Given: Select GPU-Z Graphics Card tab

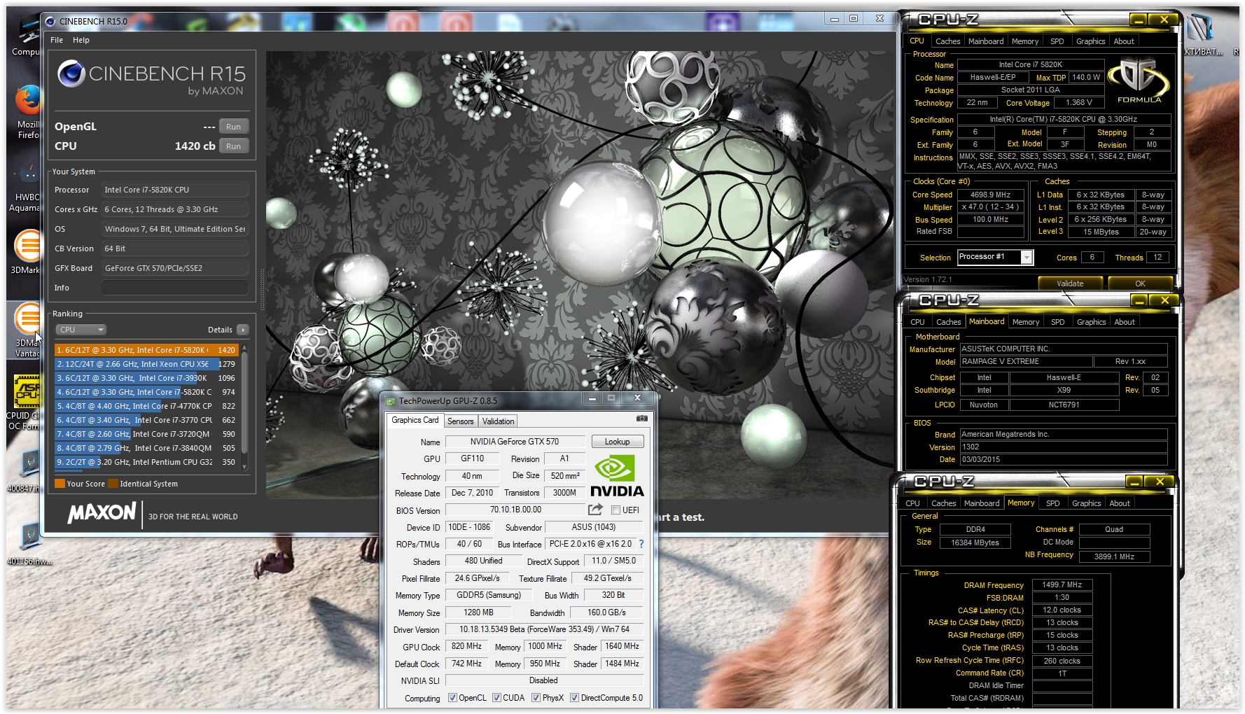Looking at the screenshot, I should coord(415,420).
